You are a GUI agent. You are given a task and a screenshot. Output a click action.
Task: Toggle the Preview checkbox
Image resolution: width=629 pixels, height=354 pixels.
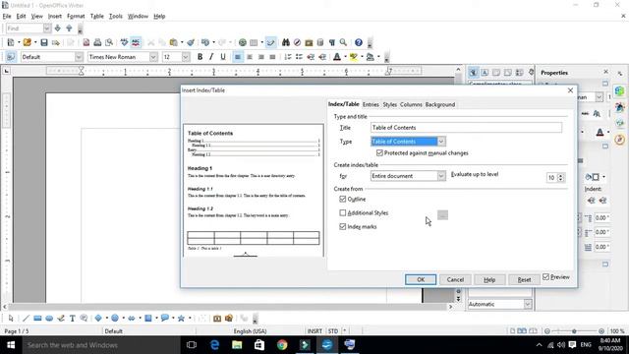click(x=545, y=277)
